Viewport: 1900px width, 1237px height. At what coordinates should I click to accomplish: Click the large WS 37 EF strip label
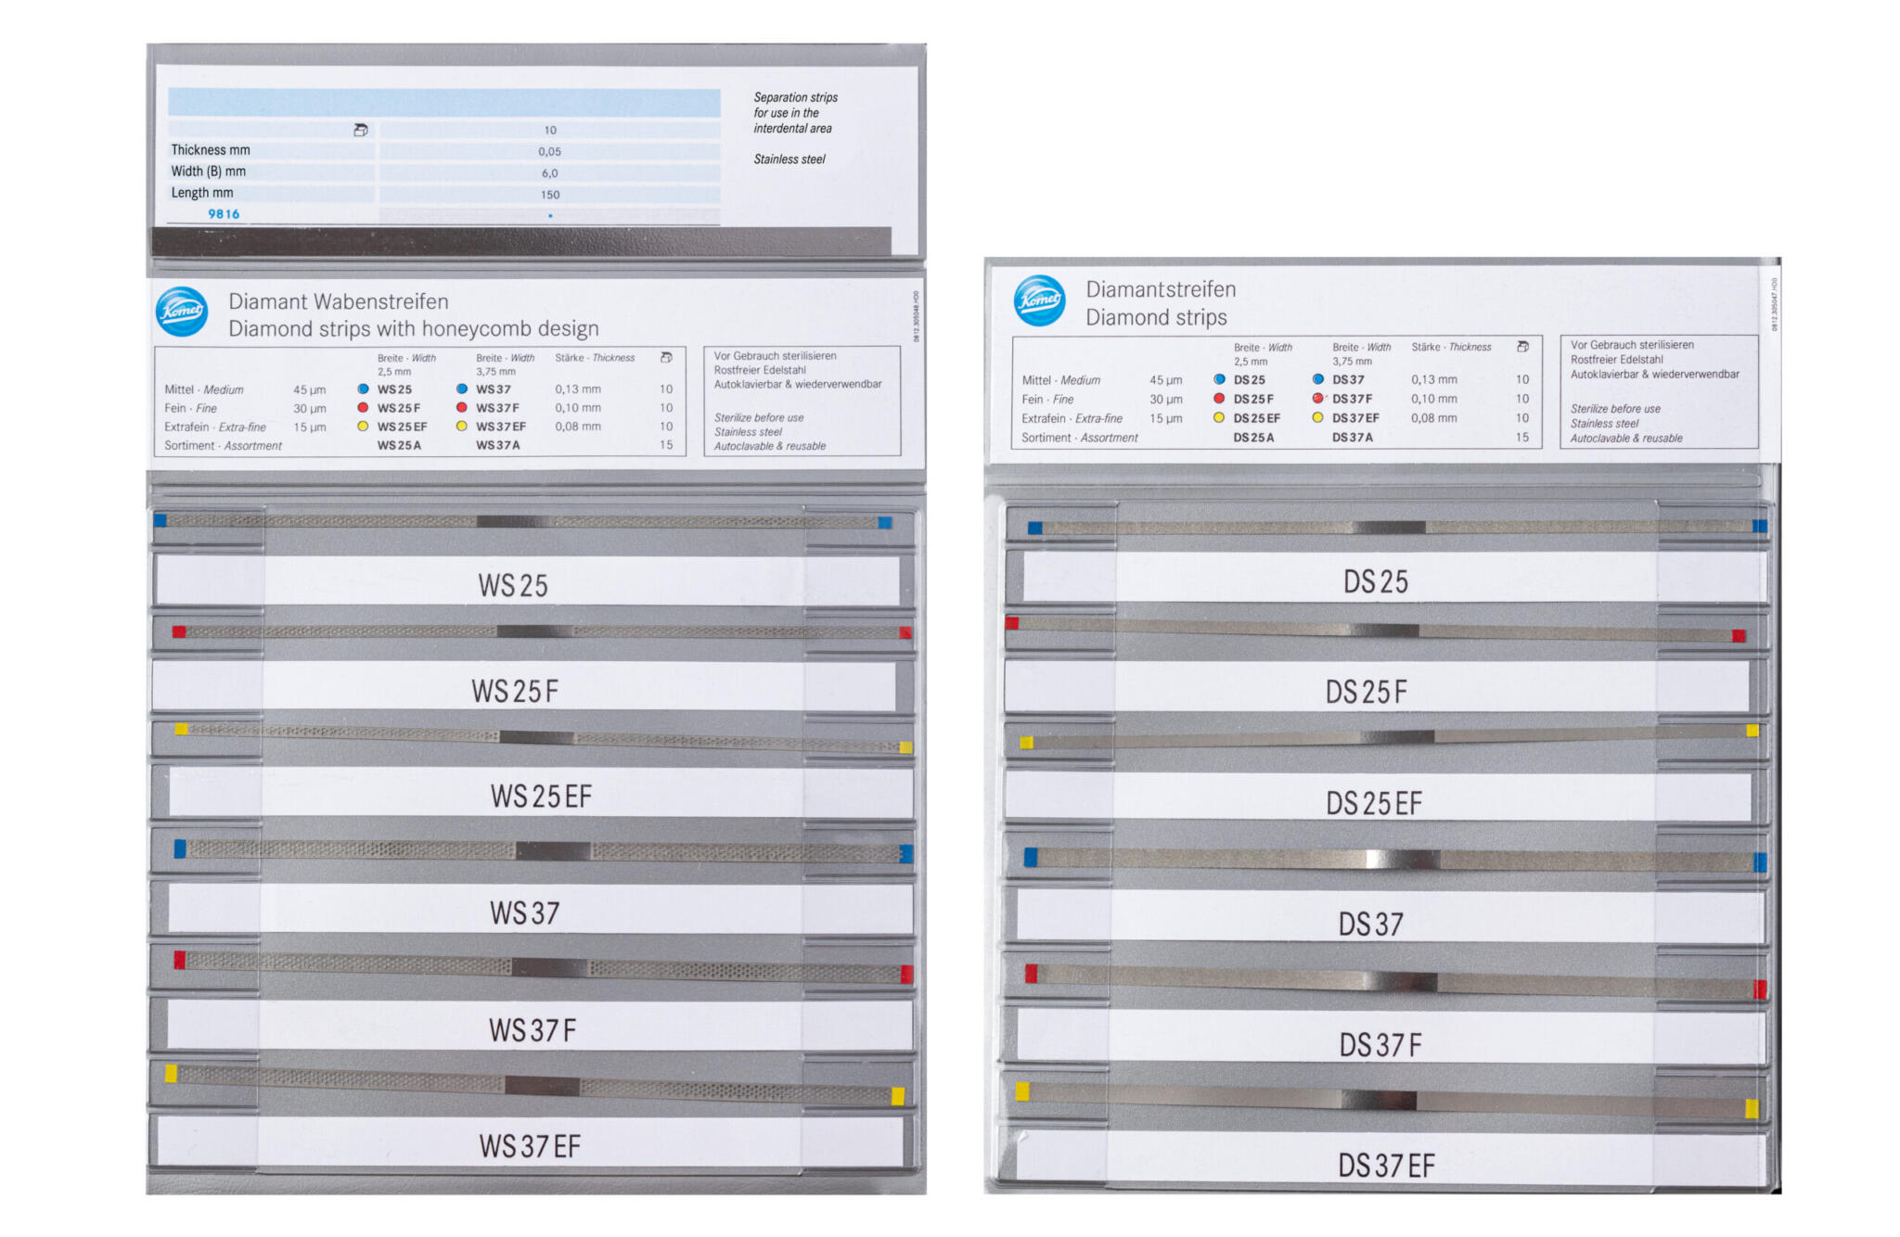530,1147
